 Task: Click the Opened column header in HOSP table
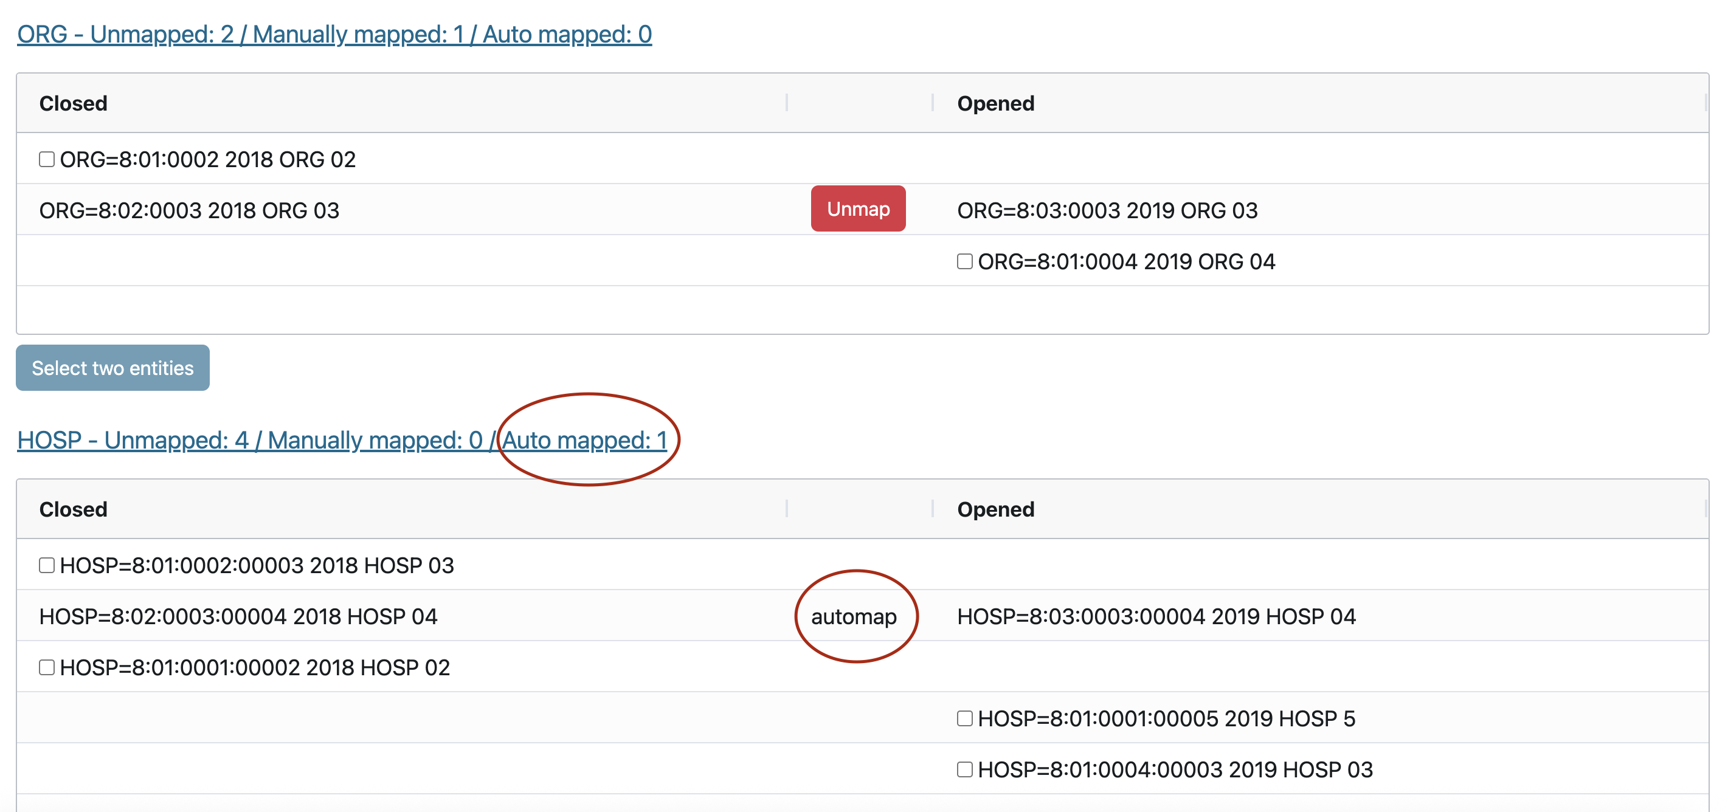995,509
